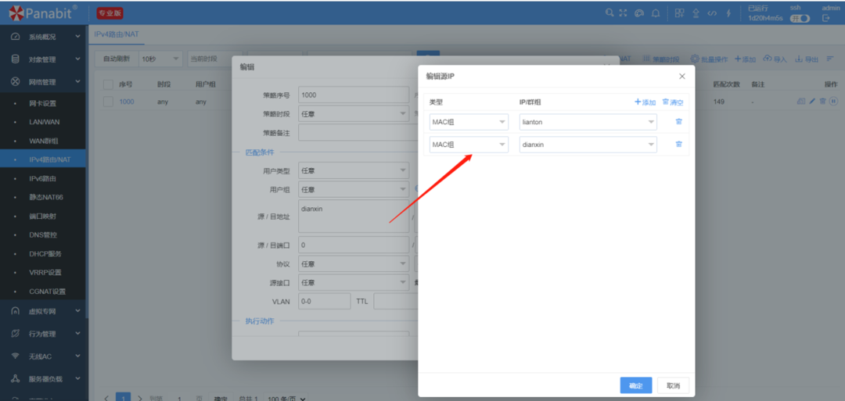
Task: Click the 源/目端口 input showing 0
Action: 354,245
